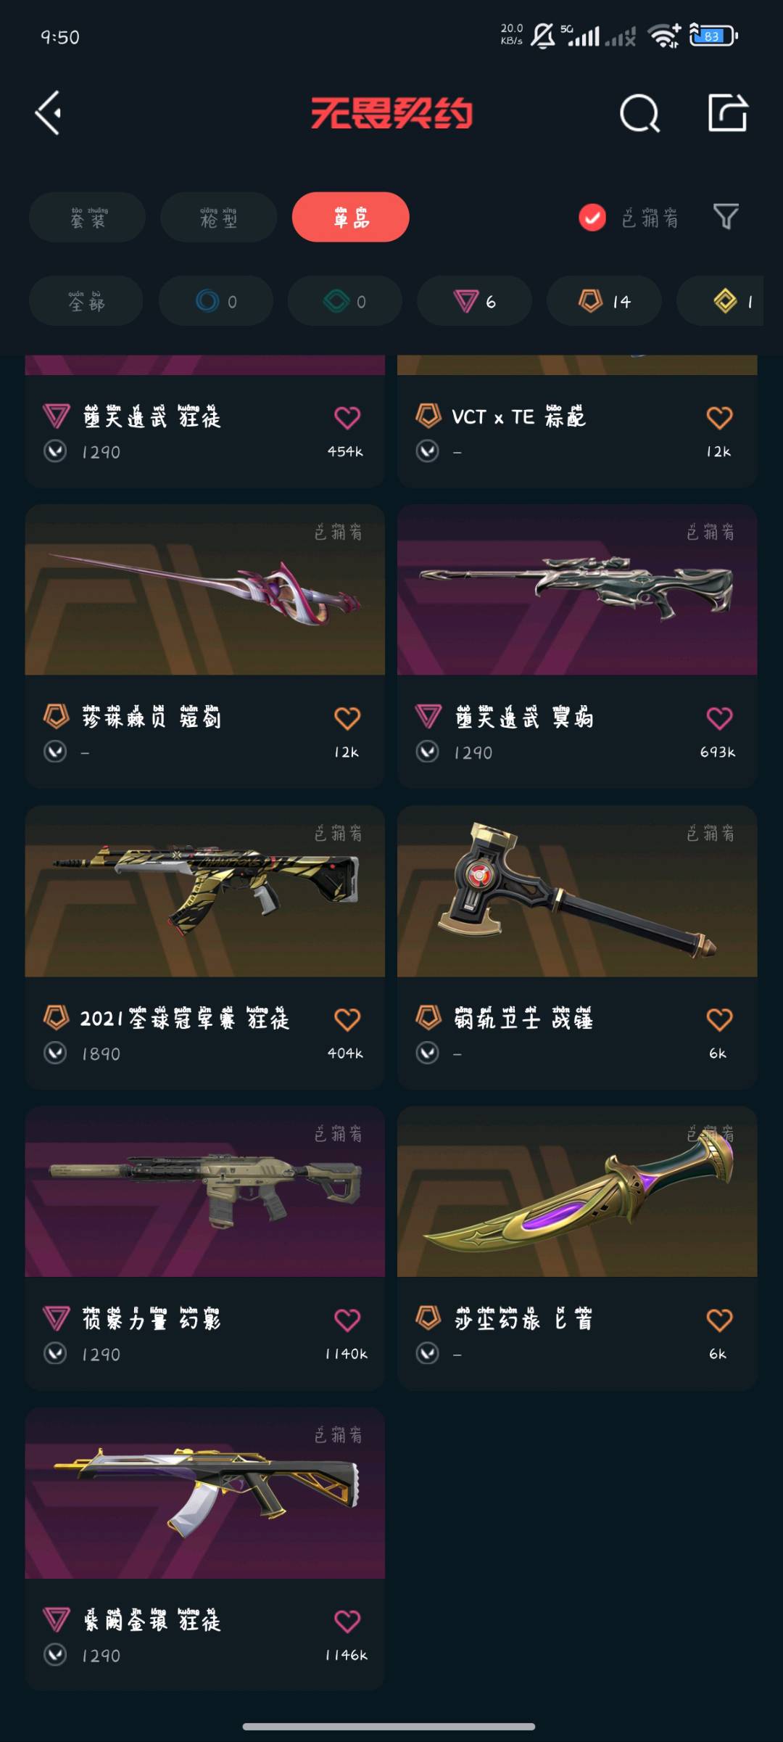Like the 侦察力量 幻影 heart icon
783x1742 pixels.
pos(347,1320)
